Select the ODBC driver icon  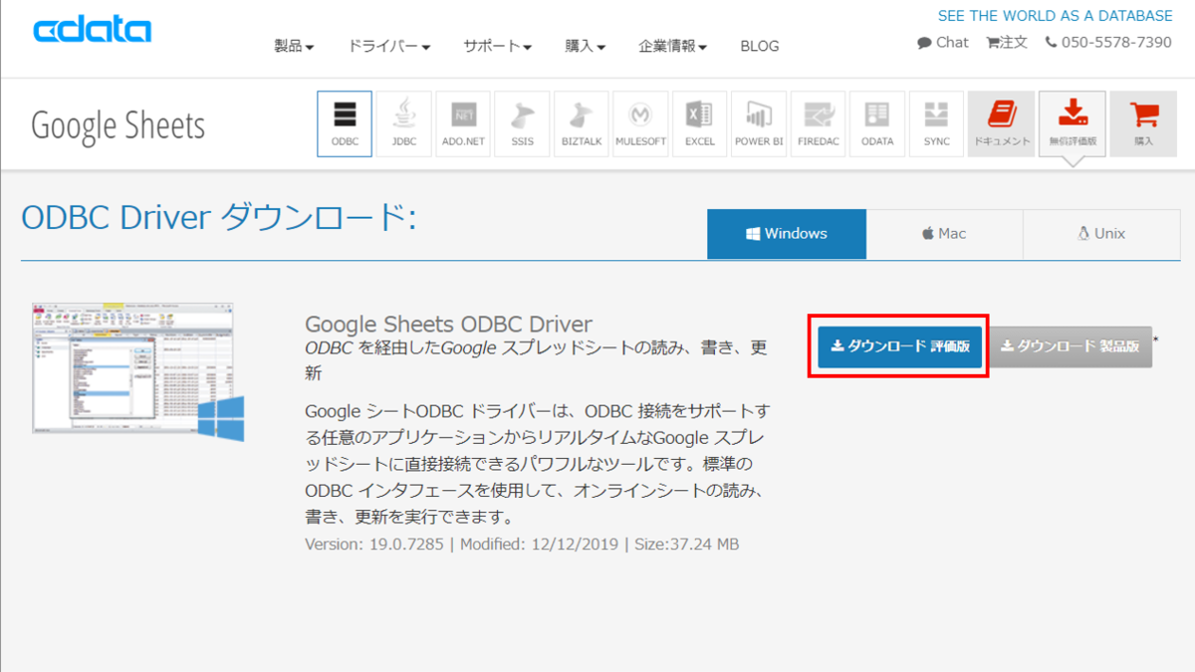coord(345,124)
